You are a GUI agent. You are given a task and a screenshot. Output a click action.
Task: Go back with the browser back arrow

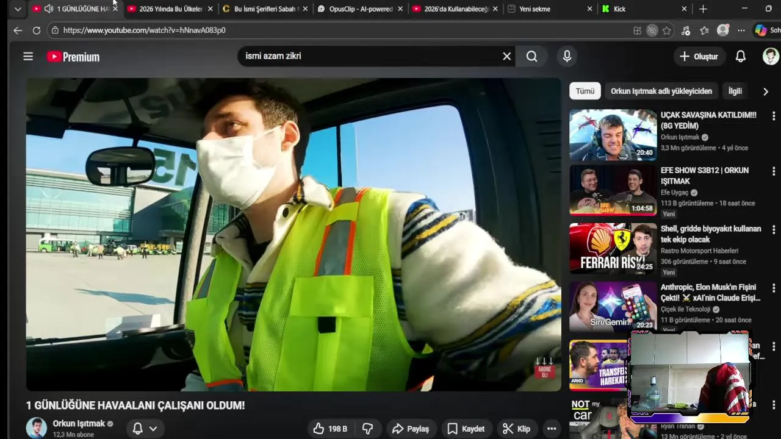click(18, 30)
